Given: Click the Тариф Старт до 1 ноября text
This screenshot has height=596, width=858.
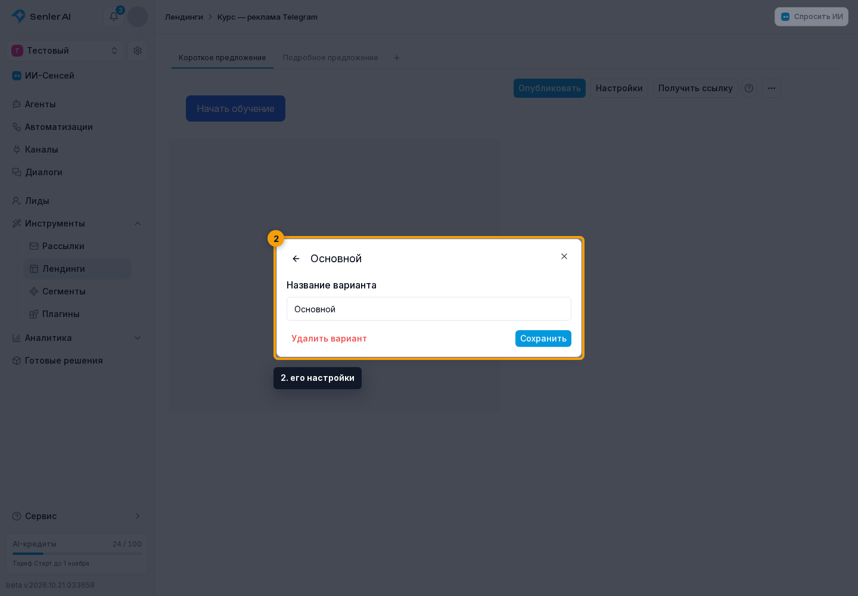Looking at the screenshot, I should click(51, 563).
